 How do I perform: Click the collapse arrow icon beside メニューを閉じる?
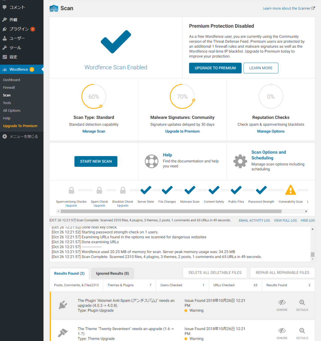coord(5,137)
